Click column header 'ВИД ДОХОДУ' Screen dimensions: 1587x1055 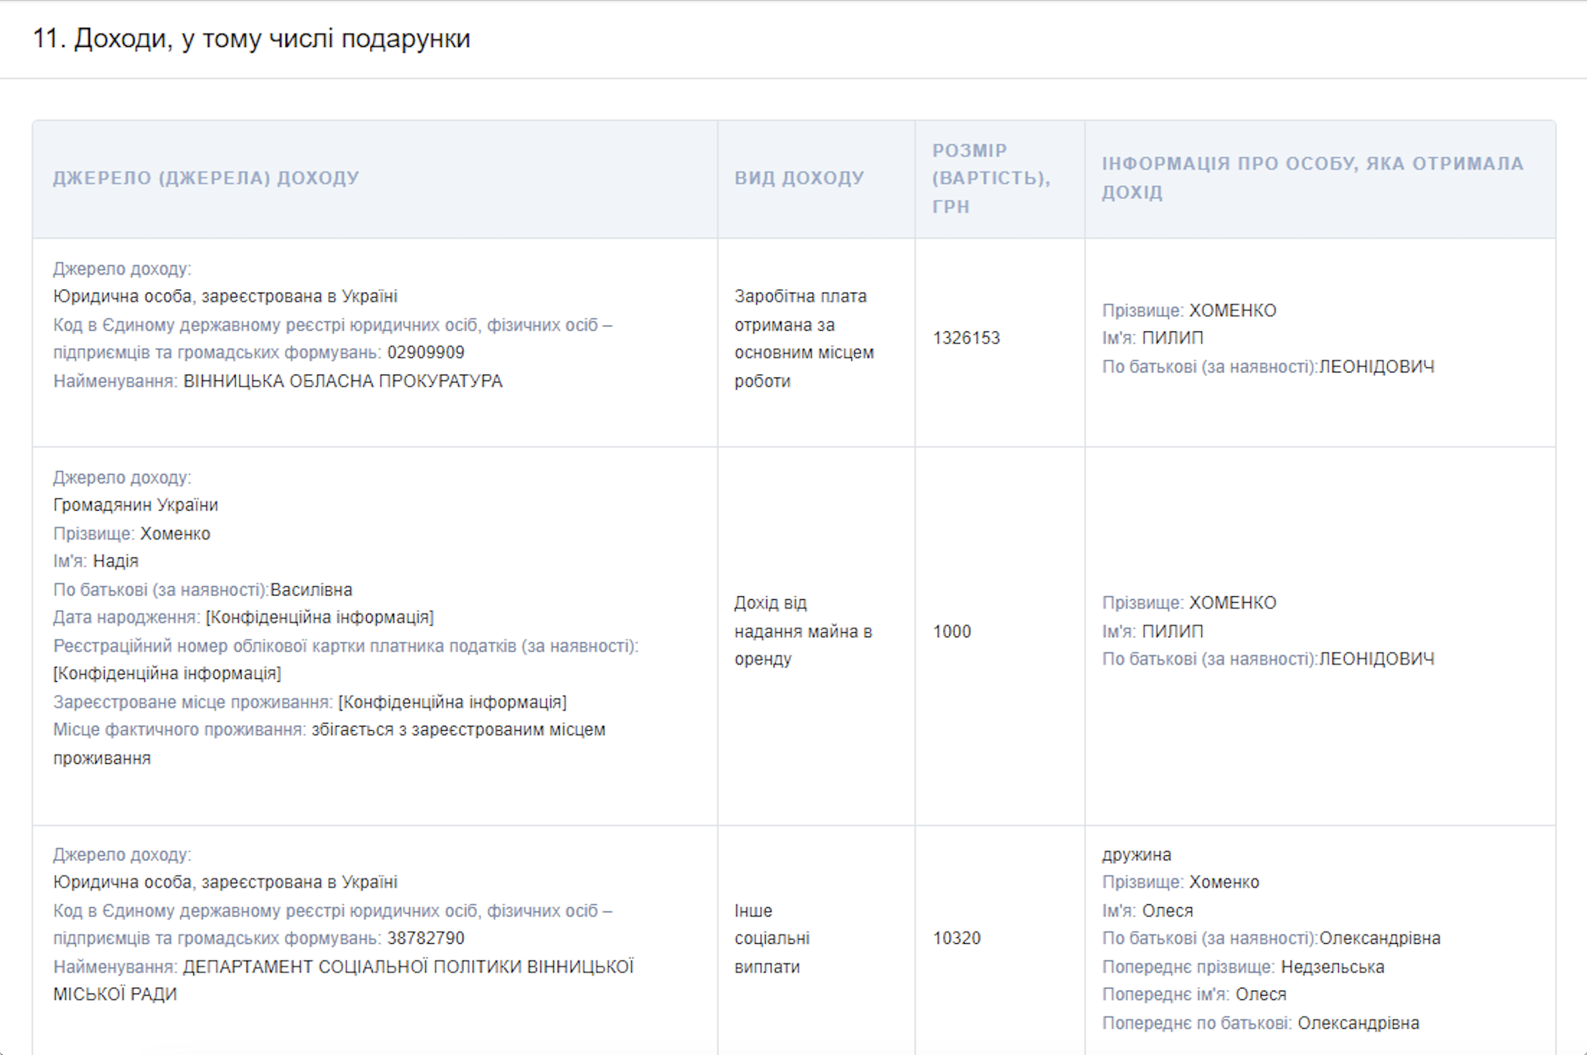[x=799, y=179]
